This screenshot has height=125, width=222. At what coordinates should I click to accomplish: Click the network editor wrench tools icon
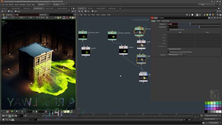(187, 15)
